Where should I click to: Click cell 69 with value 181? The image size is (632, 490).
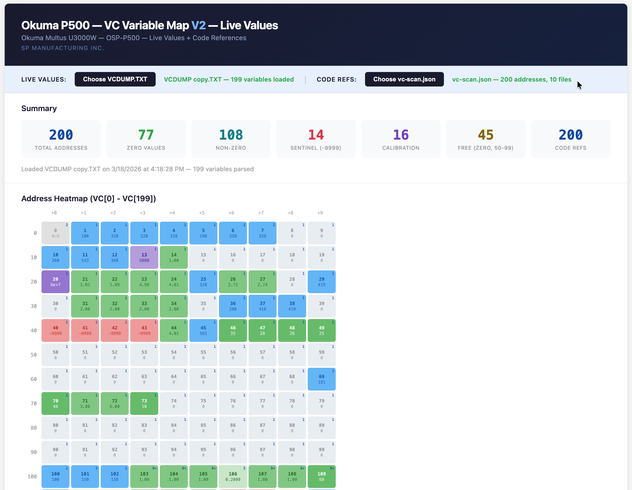click(x=321, y=379)
